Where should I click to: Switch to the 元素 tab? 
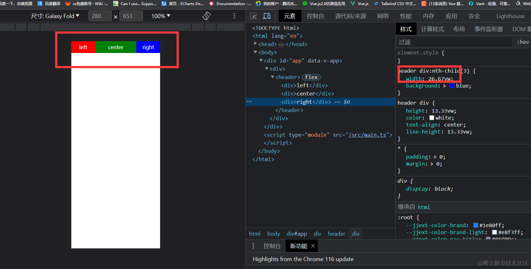pos(289,16)
